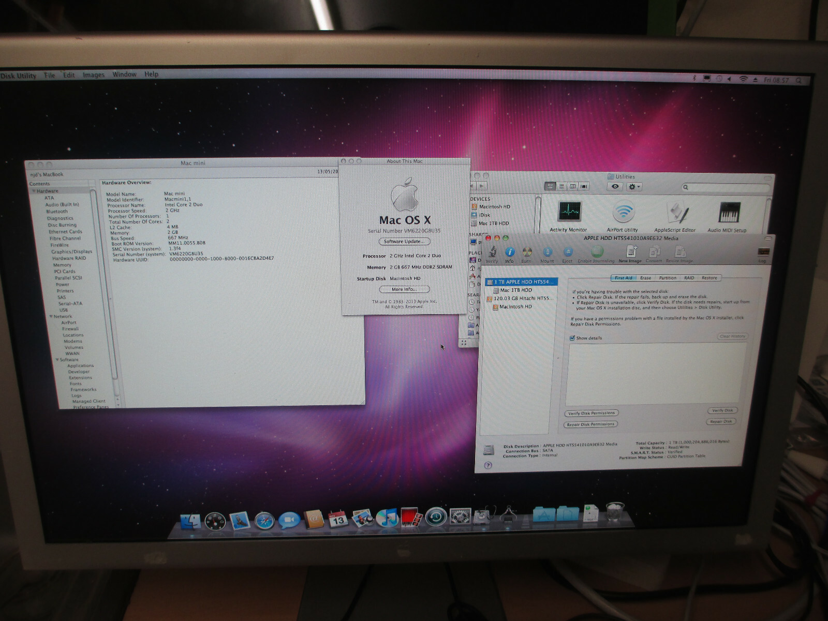This screenshot has width=828, height=621.
Task: Click the Quick Look eye button in Utilities
Action: click(x=615, y=186)
